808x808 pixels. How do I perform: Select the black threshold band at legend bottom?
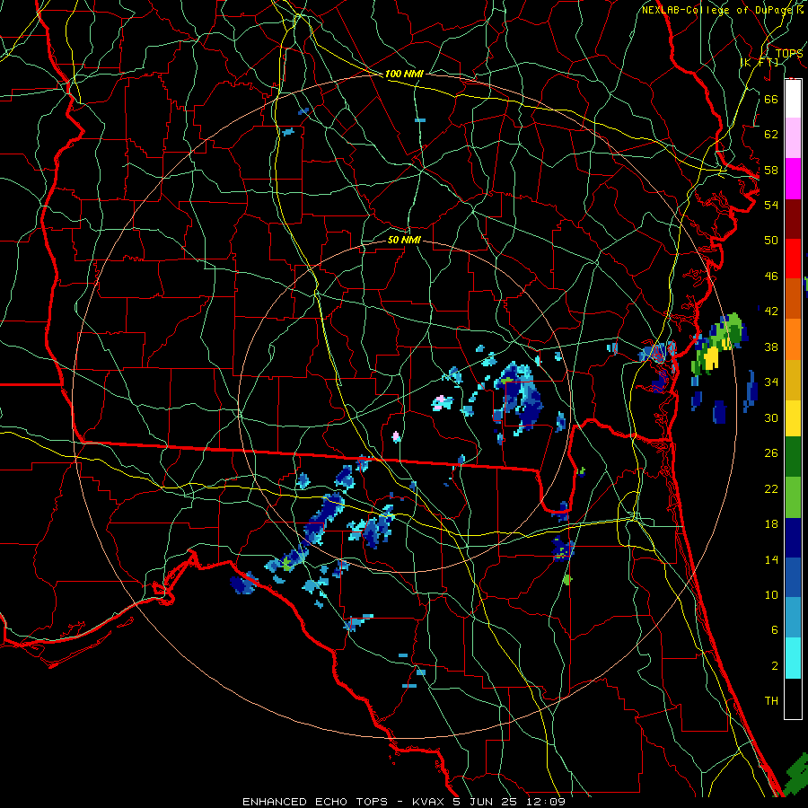(x=793, y=698)
